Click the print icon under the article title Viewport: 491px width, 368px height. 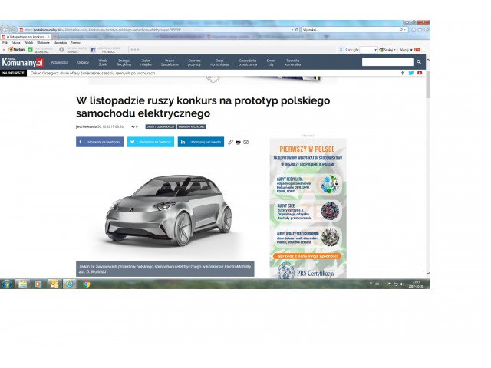tap(238, 142)
